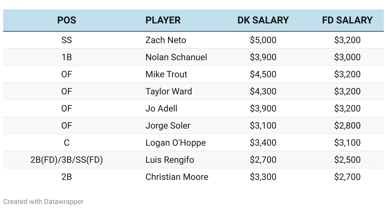Viewport: 387px width, 209px height.
Task: Open the Created with Datawrapper link
Action: pos(43,201)
